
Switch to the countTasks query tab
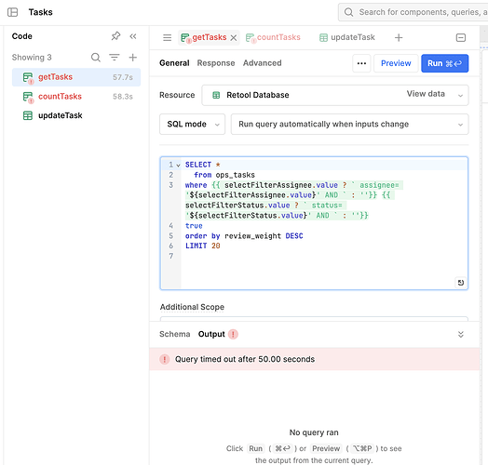coord(273,37)
